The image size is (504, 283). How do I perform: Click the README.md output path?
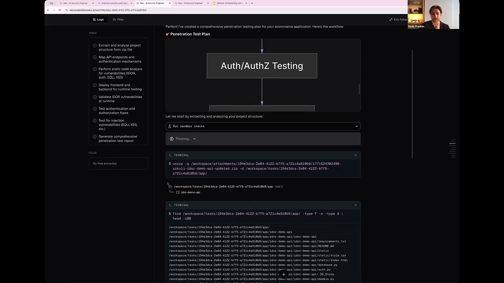tap(251, 246)
